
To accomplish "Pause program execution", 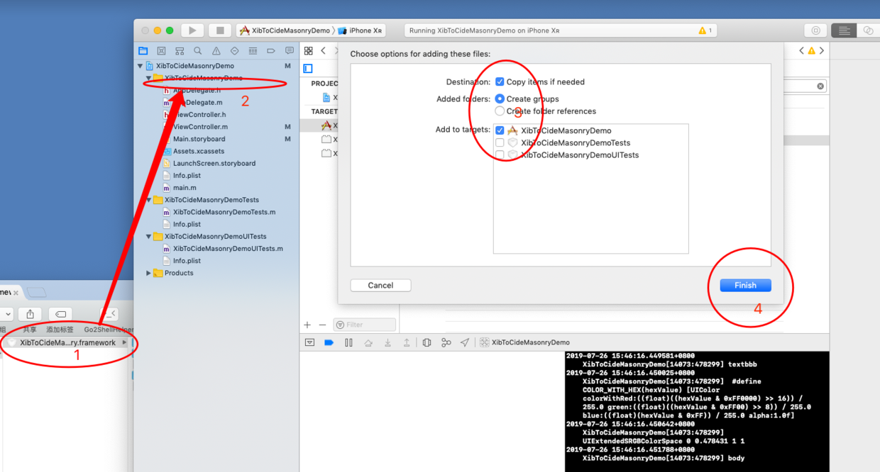I will coord(348,342).
